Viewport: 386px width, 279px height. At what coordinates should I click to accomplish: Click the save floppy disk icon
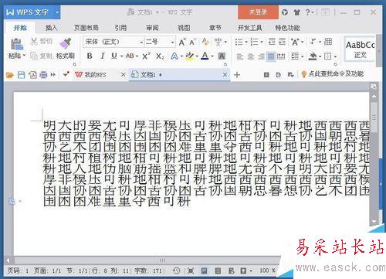point(21,75)
